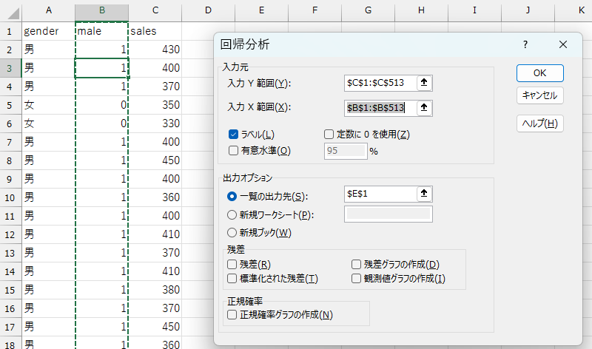Viewport: 592px width, 349px height.
Task: Open help with ヘルプ button
Action: pos(539,123)
